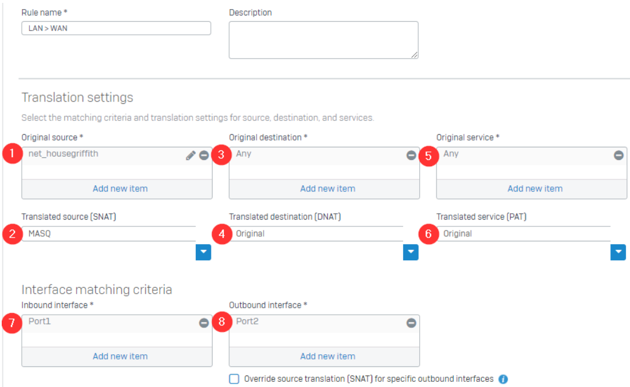Screen dimensions: 630x387
Task: Add new item to Inbound interface
Action: tap(120, 356)
